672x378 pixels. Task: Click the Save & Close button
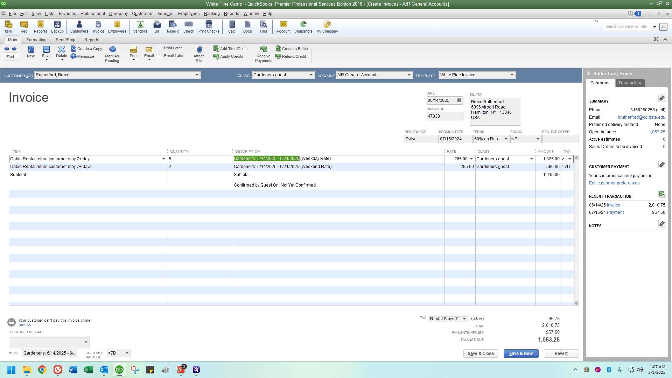coord(481,353)
